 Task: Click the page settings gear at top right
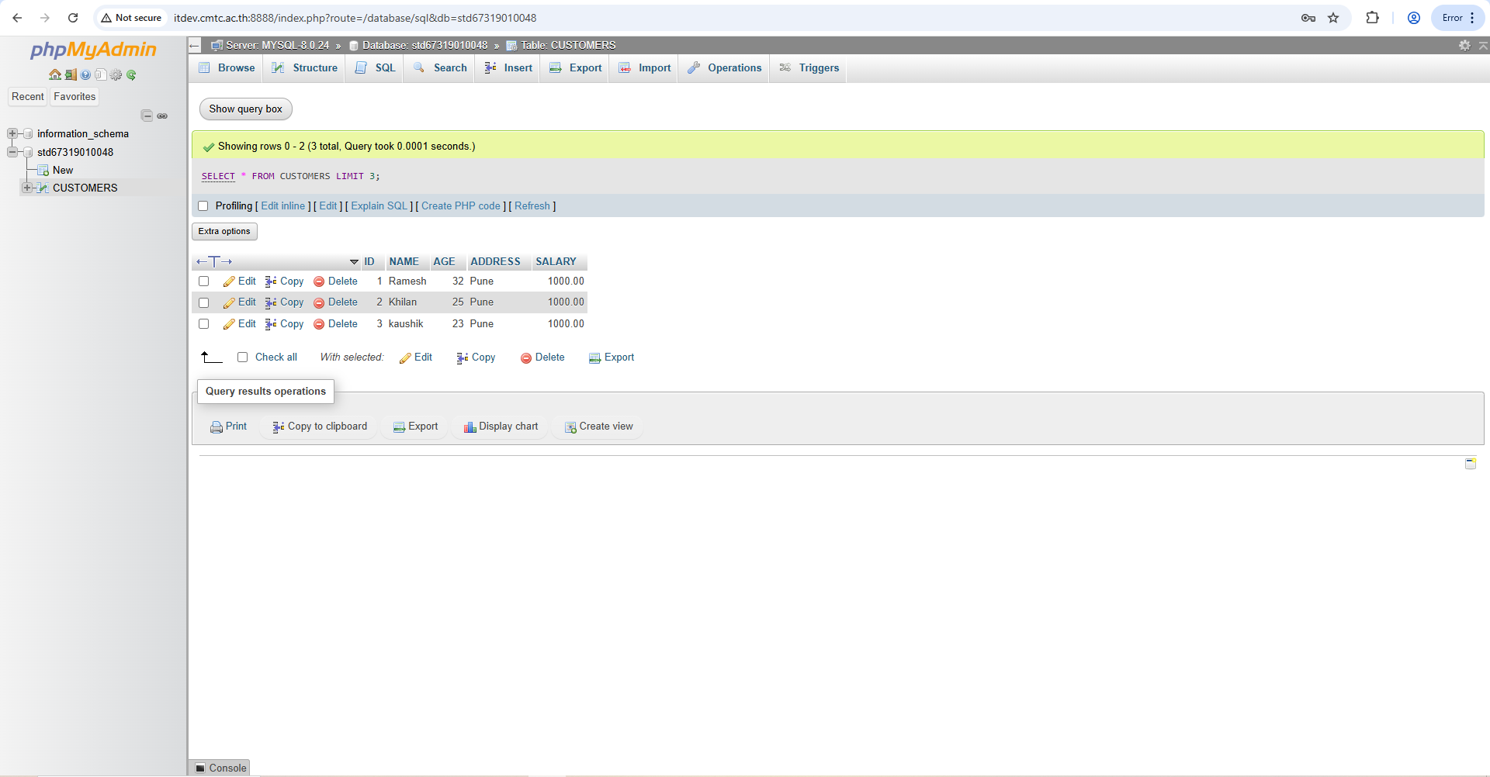tap(1464, 46)
